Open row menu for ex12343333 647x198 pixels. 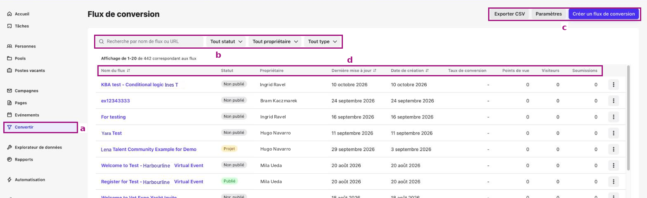tap(614, 101)
